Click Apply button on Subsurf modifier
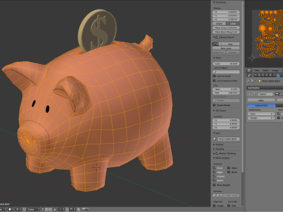This screenshot has width=283, height=212. tap(261, 100)
